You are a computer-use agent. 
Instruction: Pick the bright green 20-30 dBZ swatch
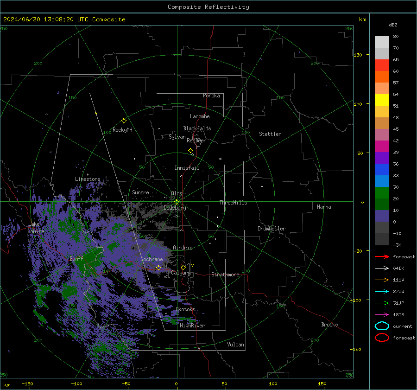click(x=382, y=193)
